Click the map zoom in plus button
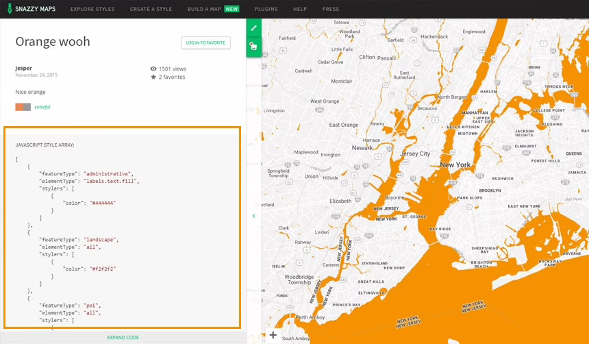Viewport: 589px width, 344px height. [x=273, y=335]
